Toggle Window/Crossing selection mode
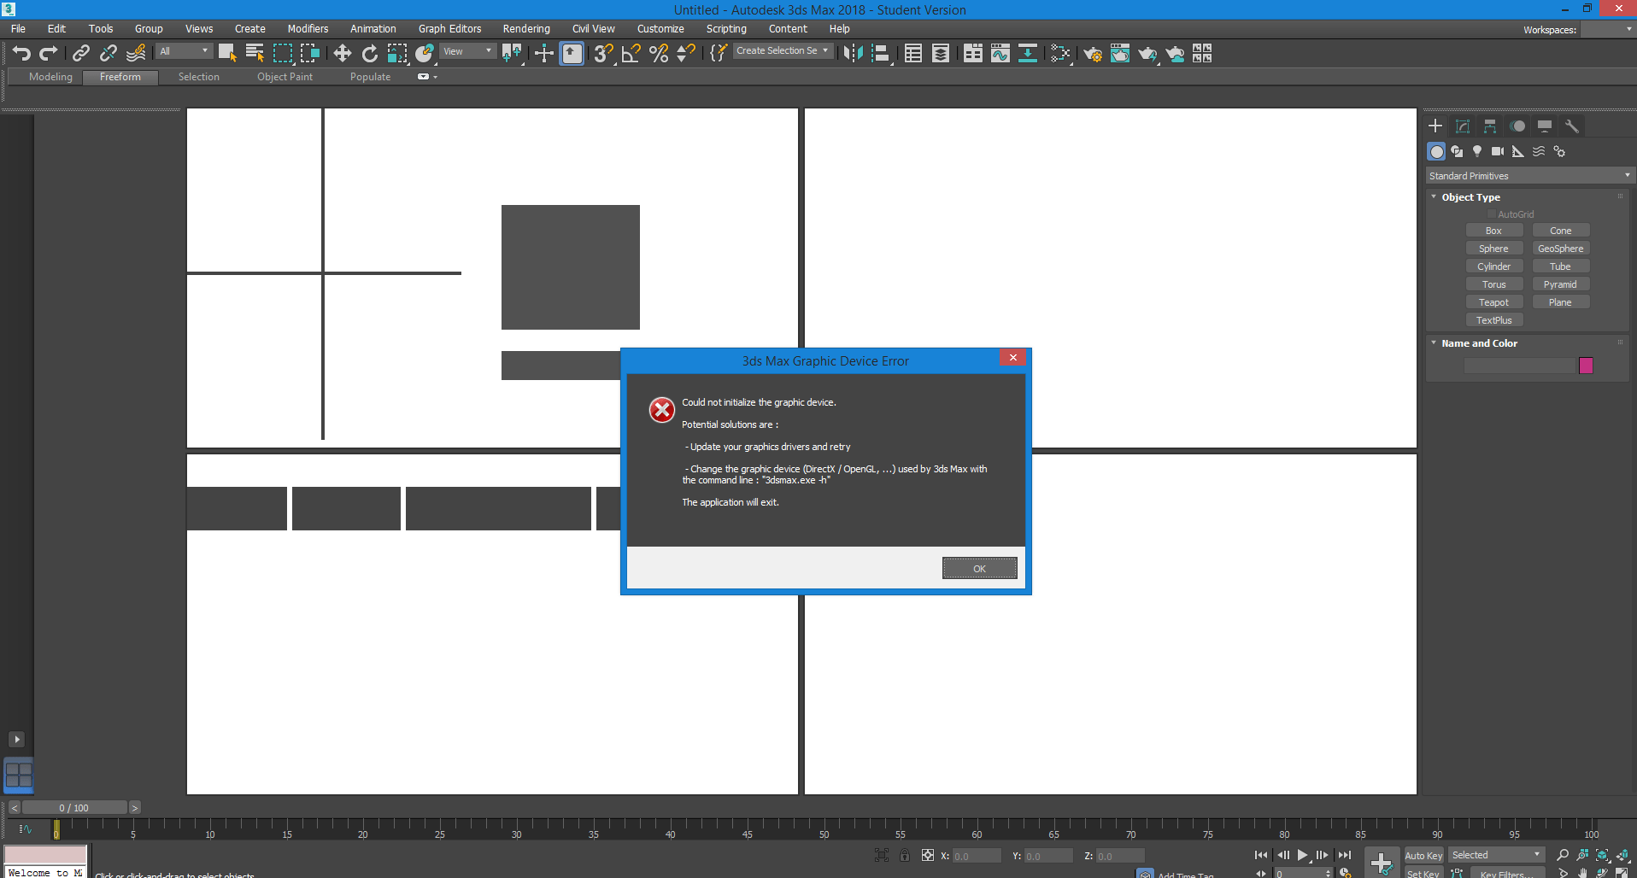Image resolution: width=1637 pixels, height=878 pixels. 309,53
